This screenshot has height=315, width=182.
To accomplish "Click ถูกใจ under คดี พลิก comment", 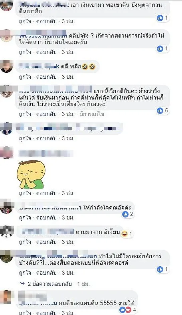I will coord(25,77).
